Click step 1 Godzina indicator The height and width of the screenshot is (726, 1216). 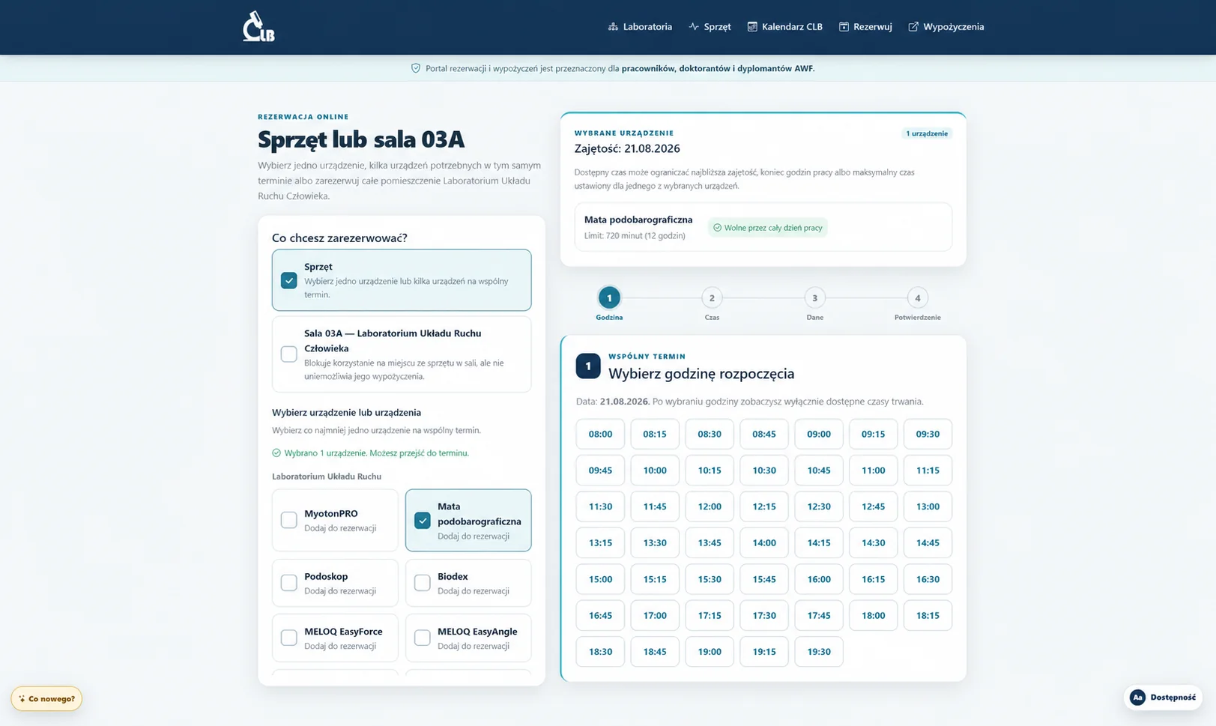pos(609,298)
